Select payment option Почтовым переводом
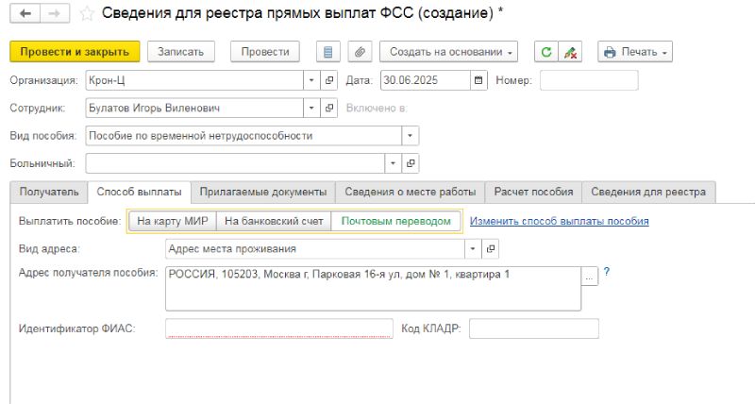The width and height of the screenshot is (755, 404). tap(395, 221)
